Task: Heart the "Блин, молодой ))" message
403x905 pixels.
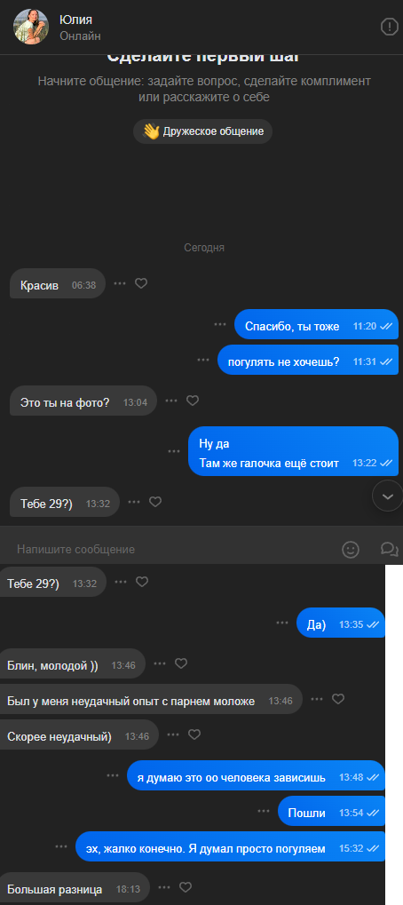Action: [x=181, y=663]
